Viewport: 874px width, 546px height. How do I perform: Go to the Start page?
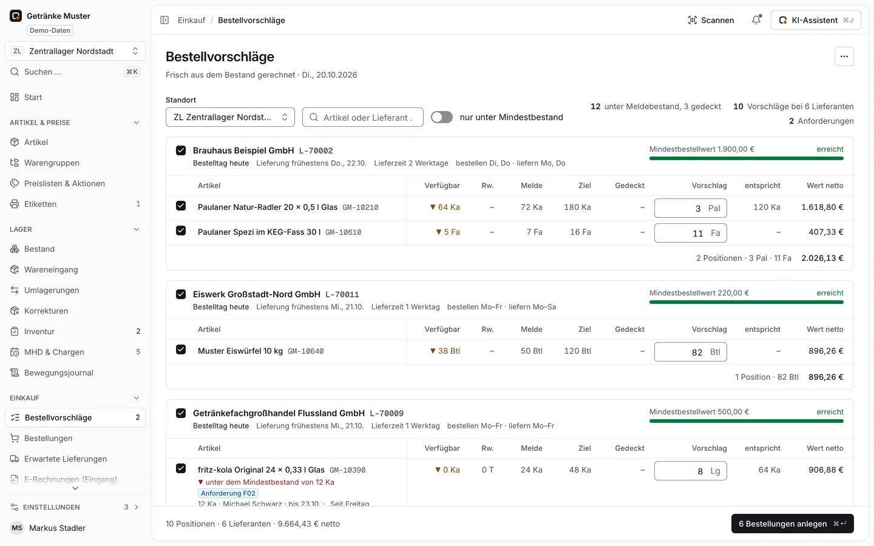(75, 97)
